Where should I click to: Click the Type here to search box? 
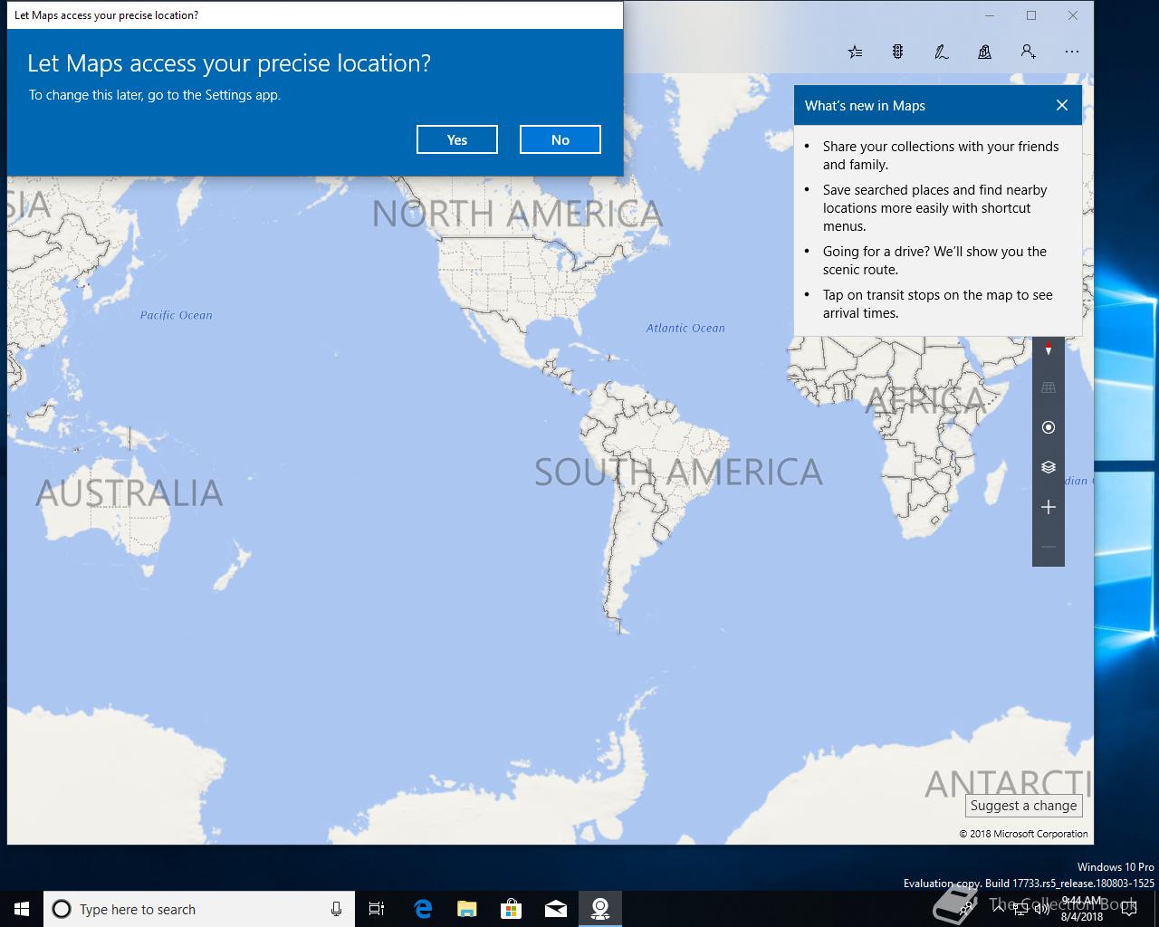[198, 909]
